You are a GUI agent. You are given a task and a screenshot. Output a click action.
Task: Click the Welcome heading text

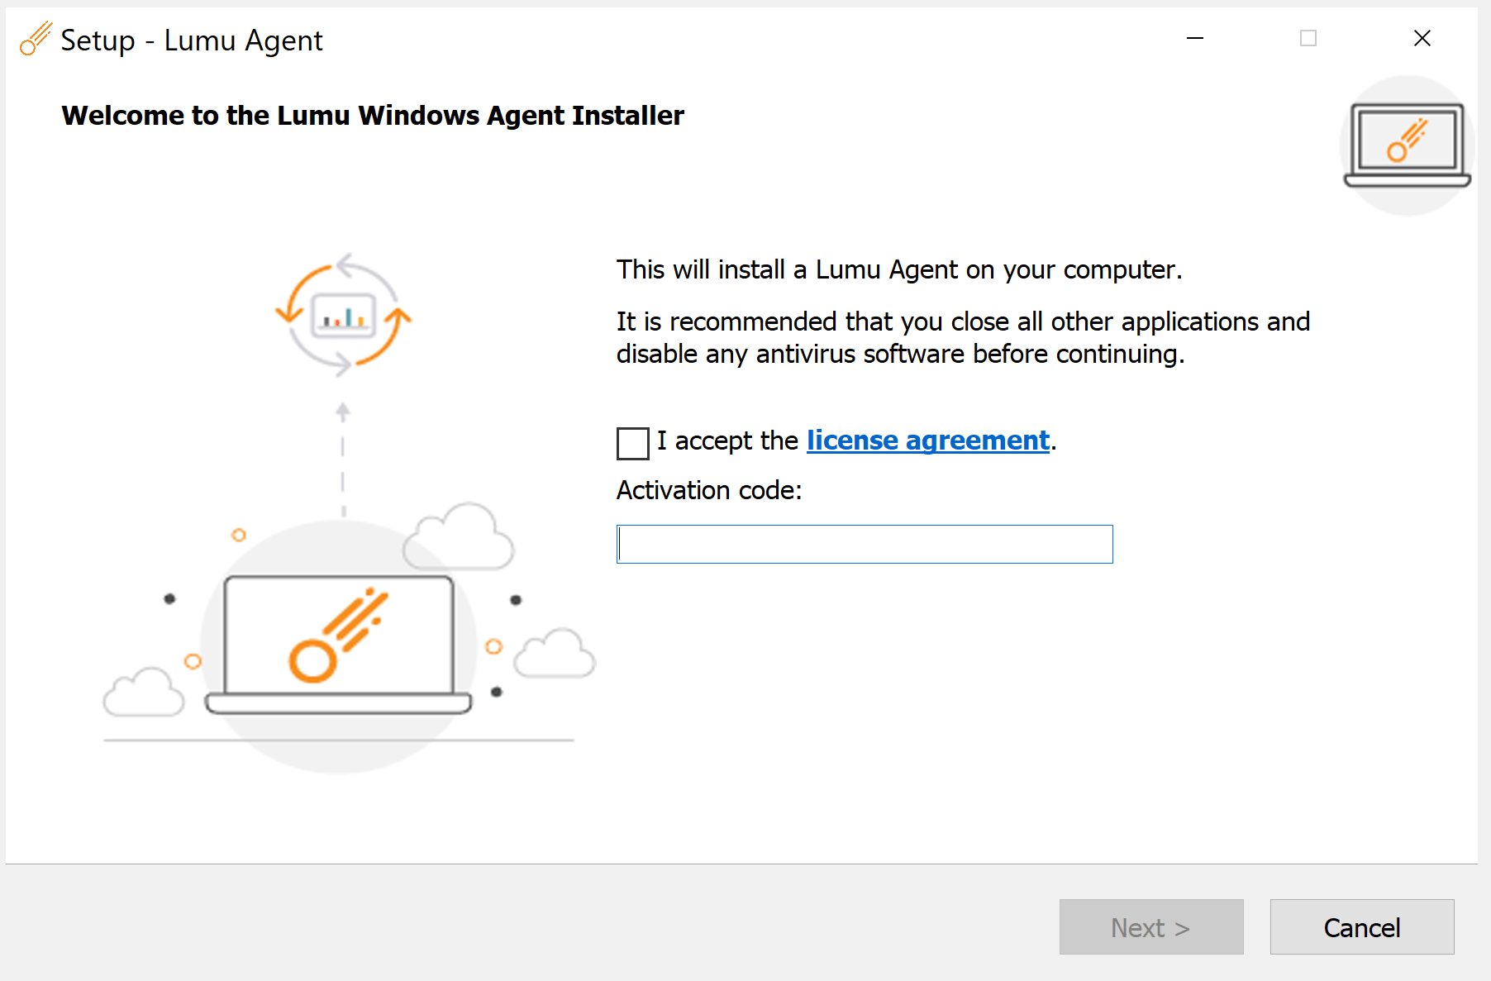pyautogui.click(x=373, y=115)
